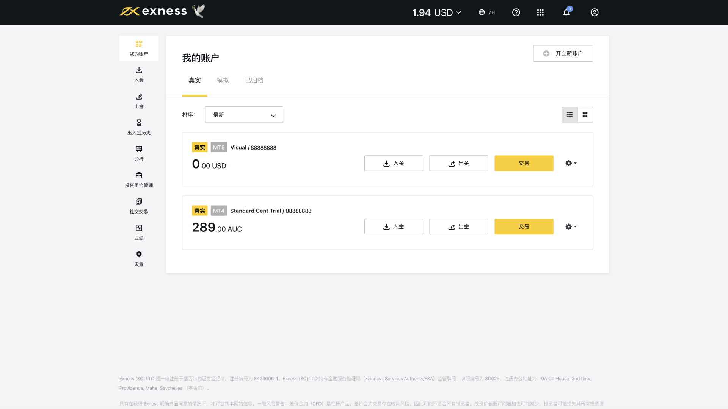This screenshot has height=409, width=728.
Task: Open the 社交交易 social trading icon
Action: [x=139, y=202]
